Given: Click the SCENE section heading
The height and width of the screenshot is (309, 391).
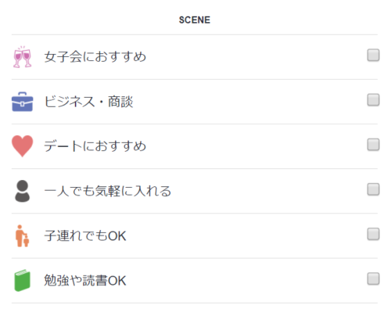Looking at the screenshot, I should [195, 20].
